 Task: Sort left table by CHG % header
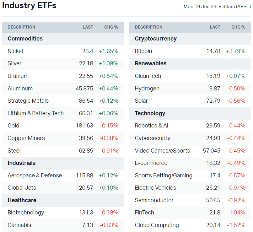(111, 27)
